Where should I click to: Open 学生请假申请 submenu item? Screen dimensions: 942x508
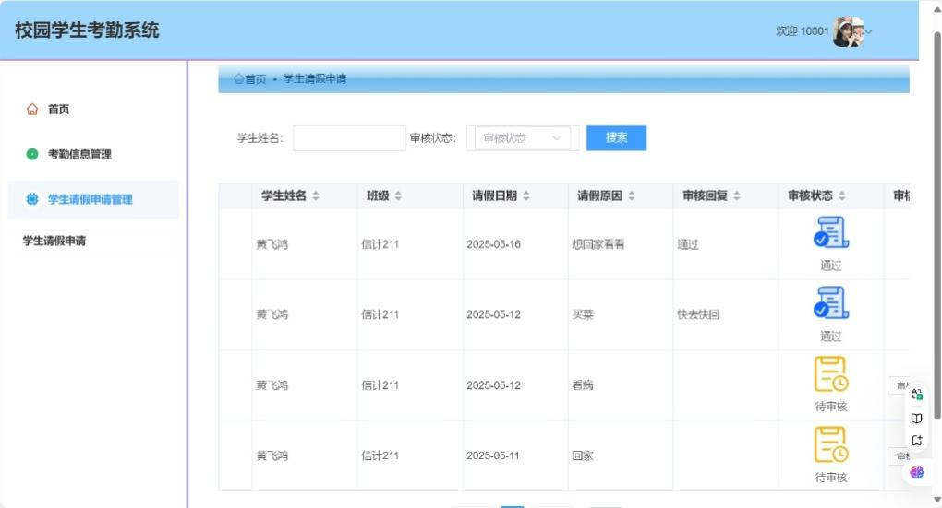[x=54, y=242]
